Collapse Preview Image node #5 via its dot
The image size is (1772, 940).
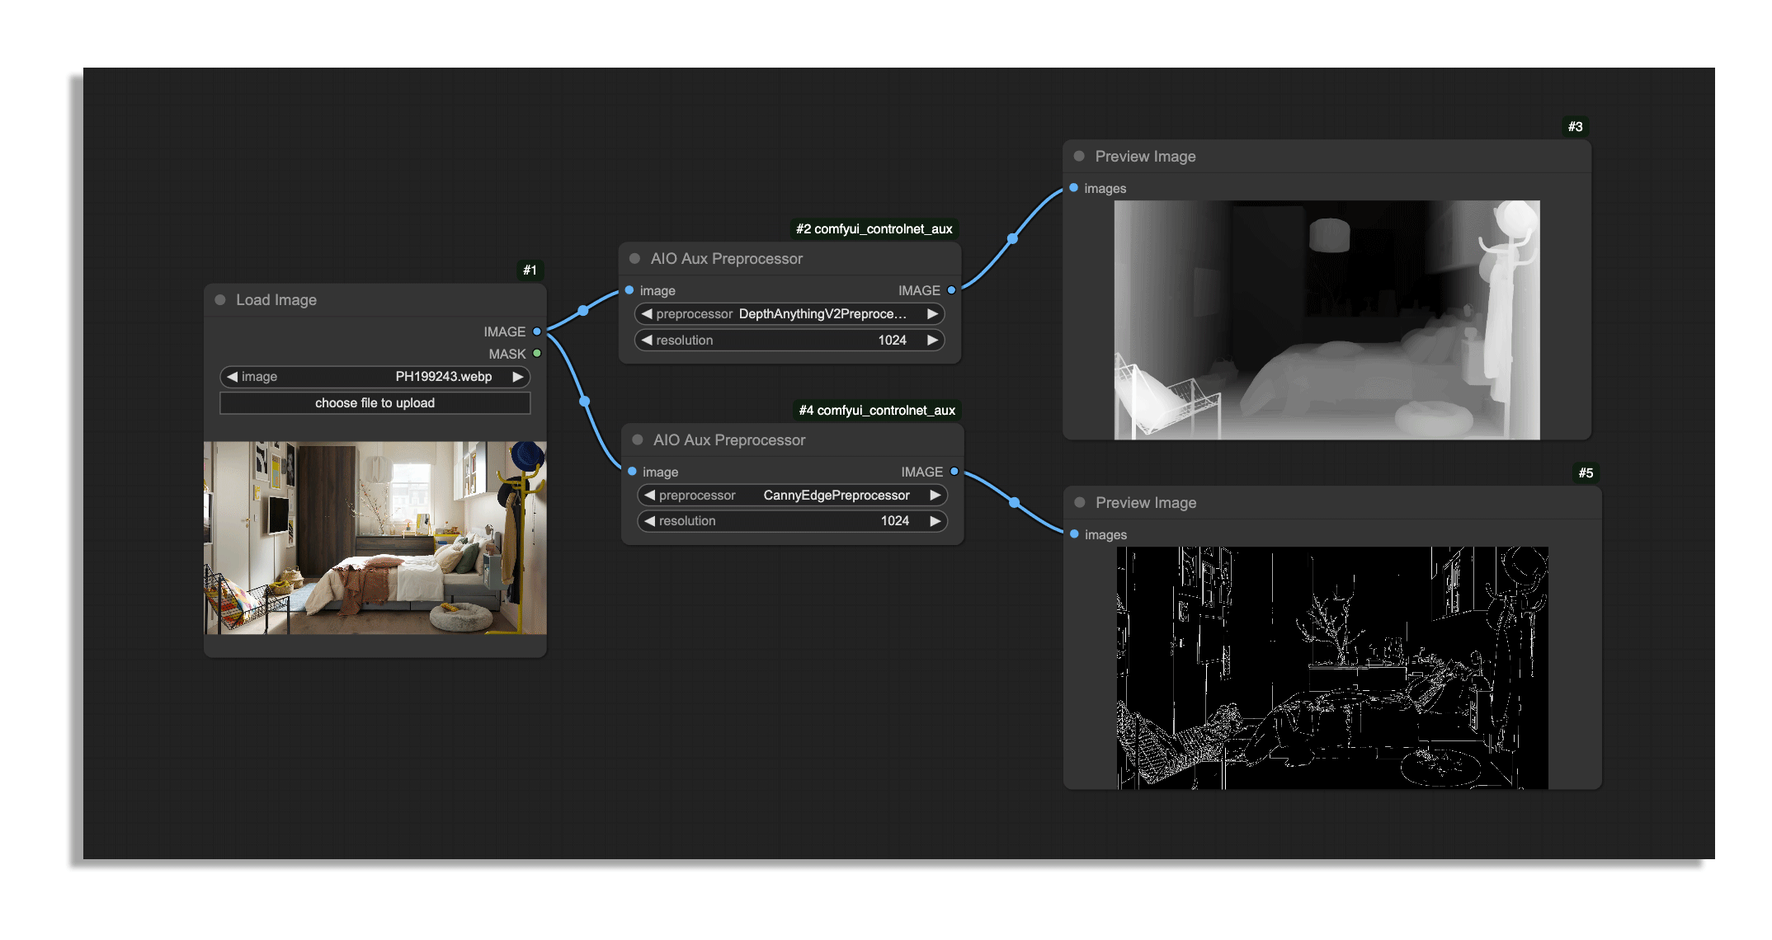[x=1079, y=503]
